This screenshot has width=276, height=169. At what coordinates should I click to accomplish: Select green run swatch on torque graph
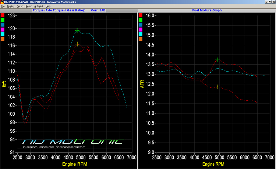3,20
